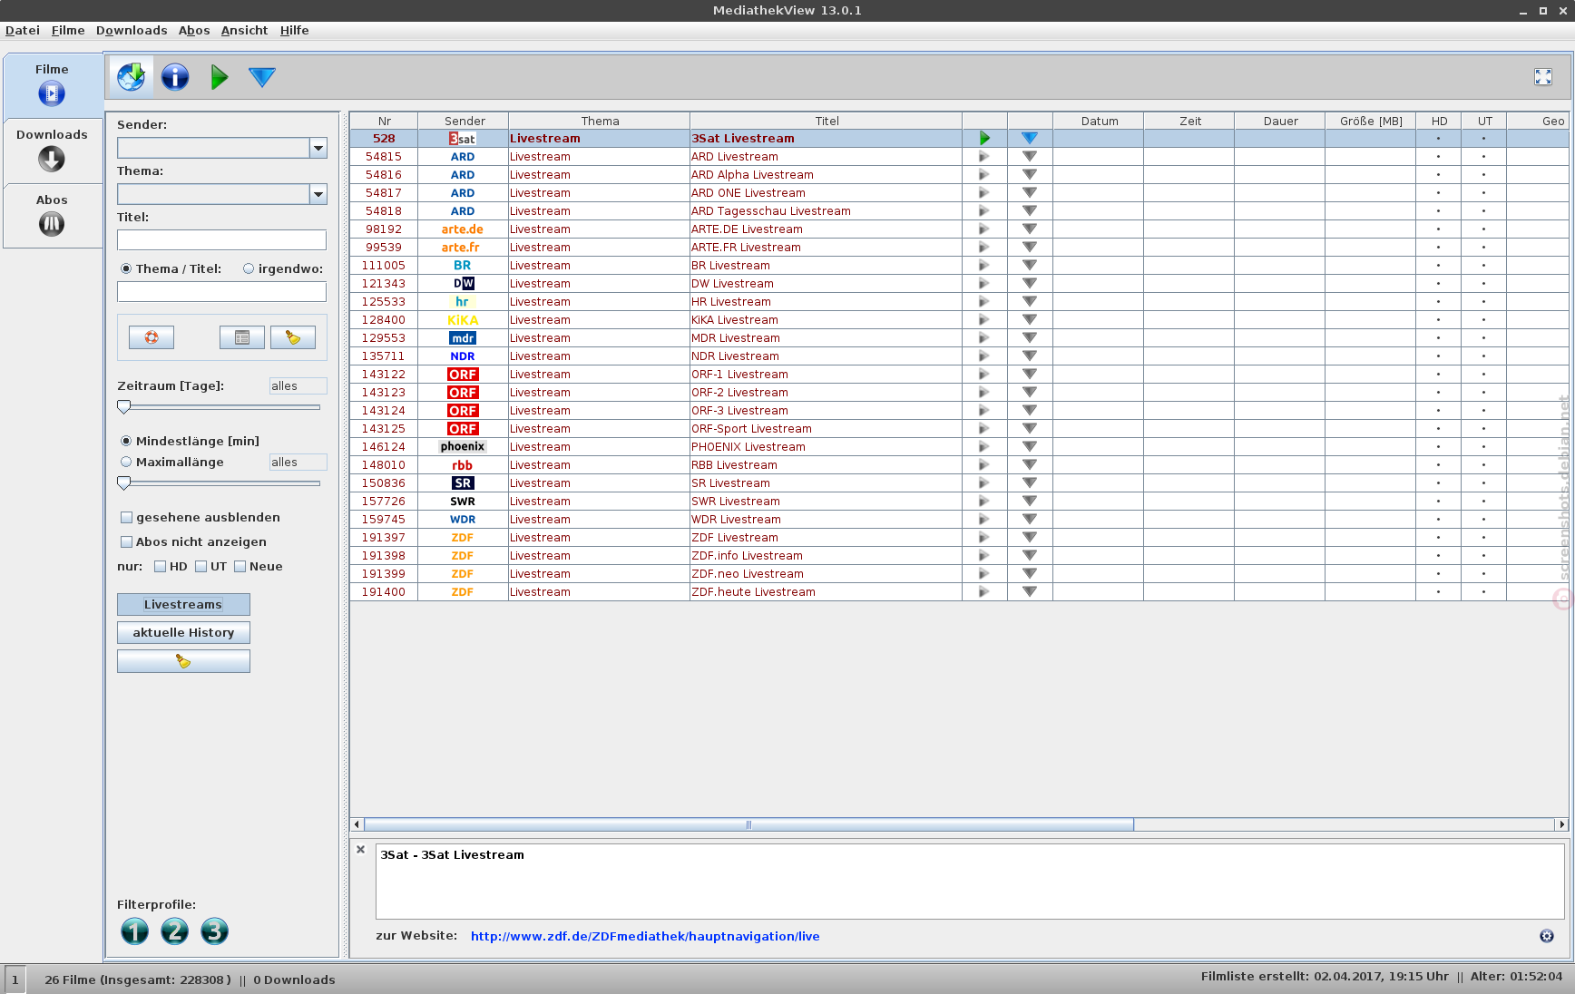Viewport: 1575px width, 994px height.
Task: Download ORF-Sport Livestream row arrow
Action: [1030, 429]
